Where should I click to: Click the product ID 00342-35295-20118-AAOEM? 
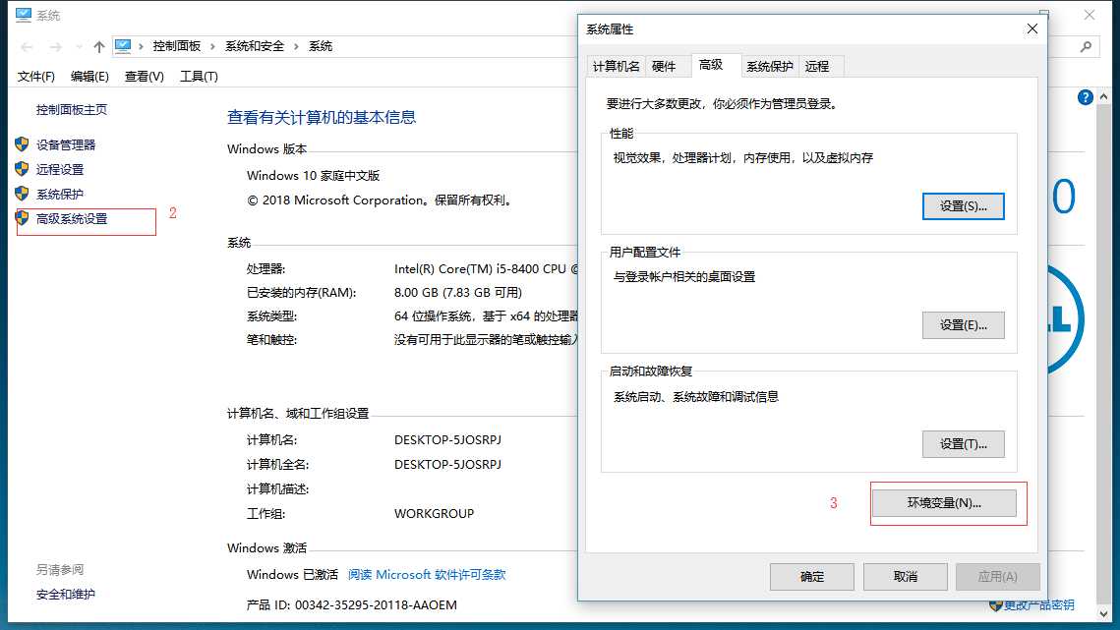(x=376, y=605)
